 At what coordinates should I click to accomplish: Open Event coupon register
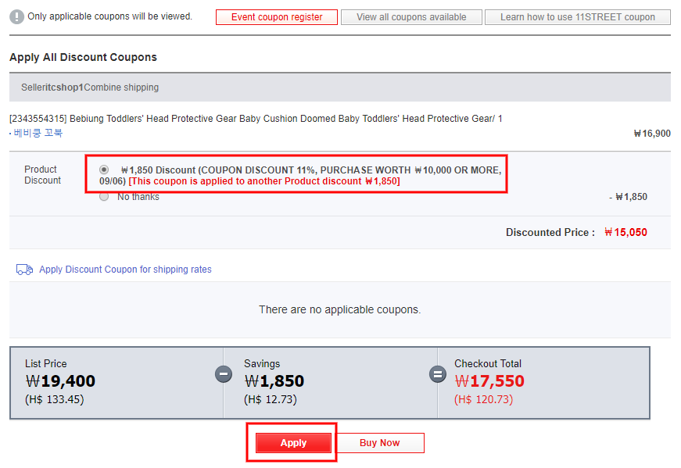click(277, 17)
